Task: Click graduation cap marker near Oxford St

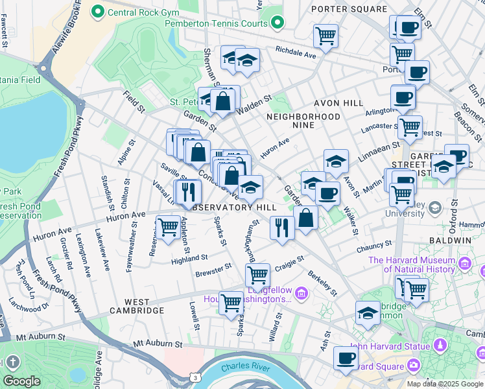Action: click(444, 167)
